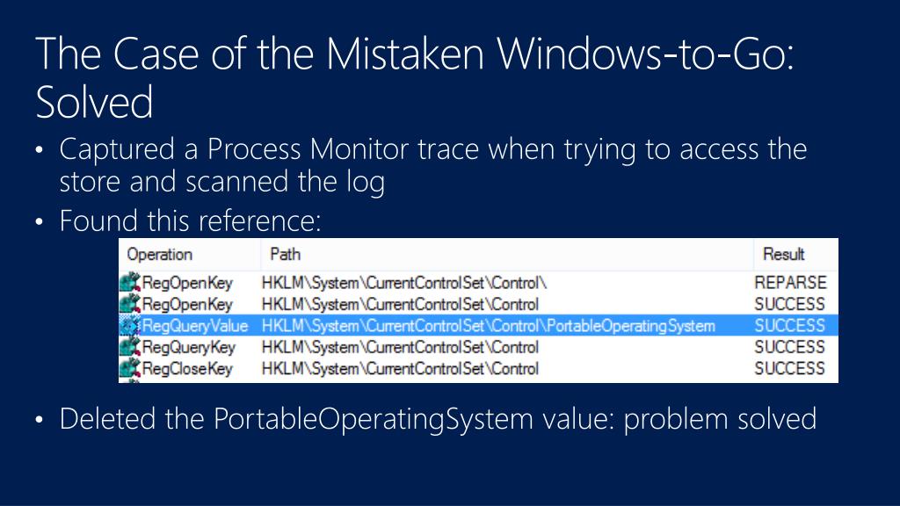The image size is (900, 506).
Task: Click the registry icon beside RegCloseKey row
Action: coord(130,368)
